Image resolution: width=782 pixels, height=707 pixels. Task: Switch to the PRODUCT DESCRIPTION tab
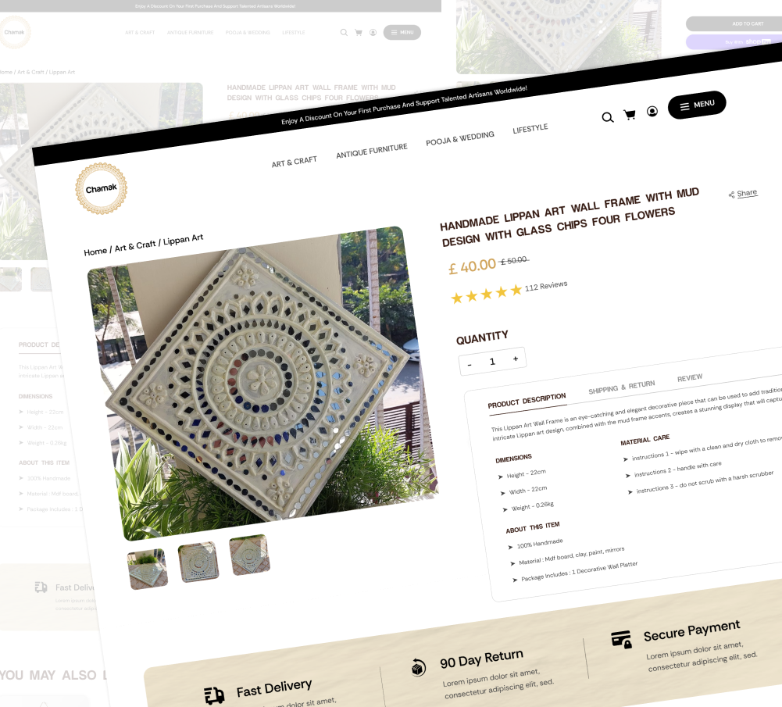pyautogui.click(x=527, y=400)
